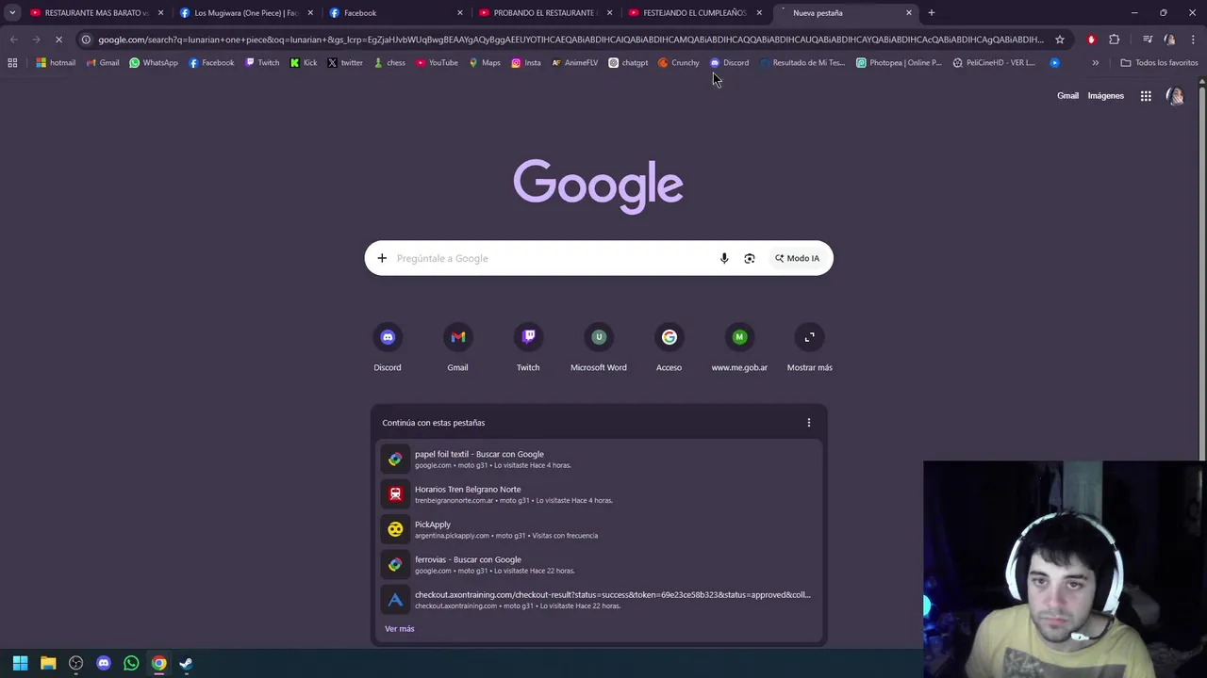Open the Crunchy bookmark
This screenshot has width=1207, height=678.
(679, 63)
